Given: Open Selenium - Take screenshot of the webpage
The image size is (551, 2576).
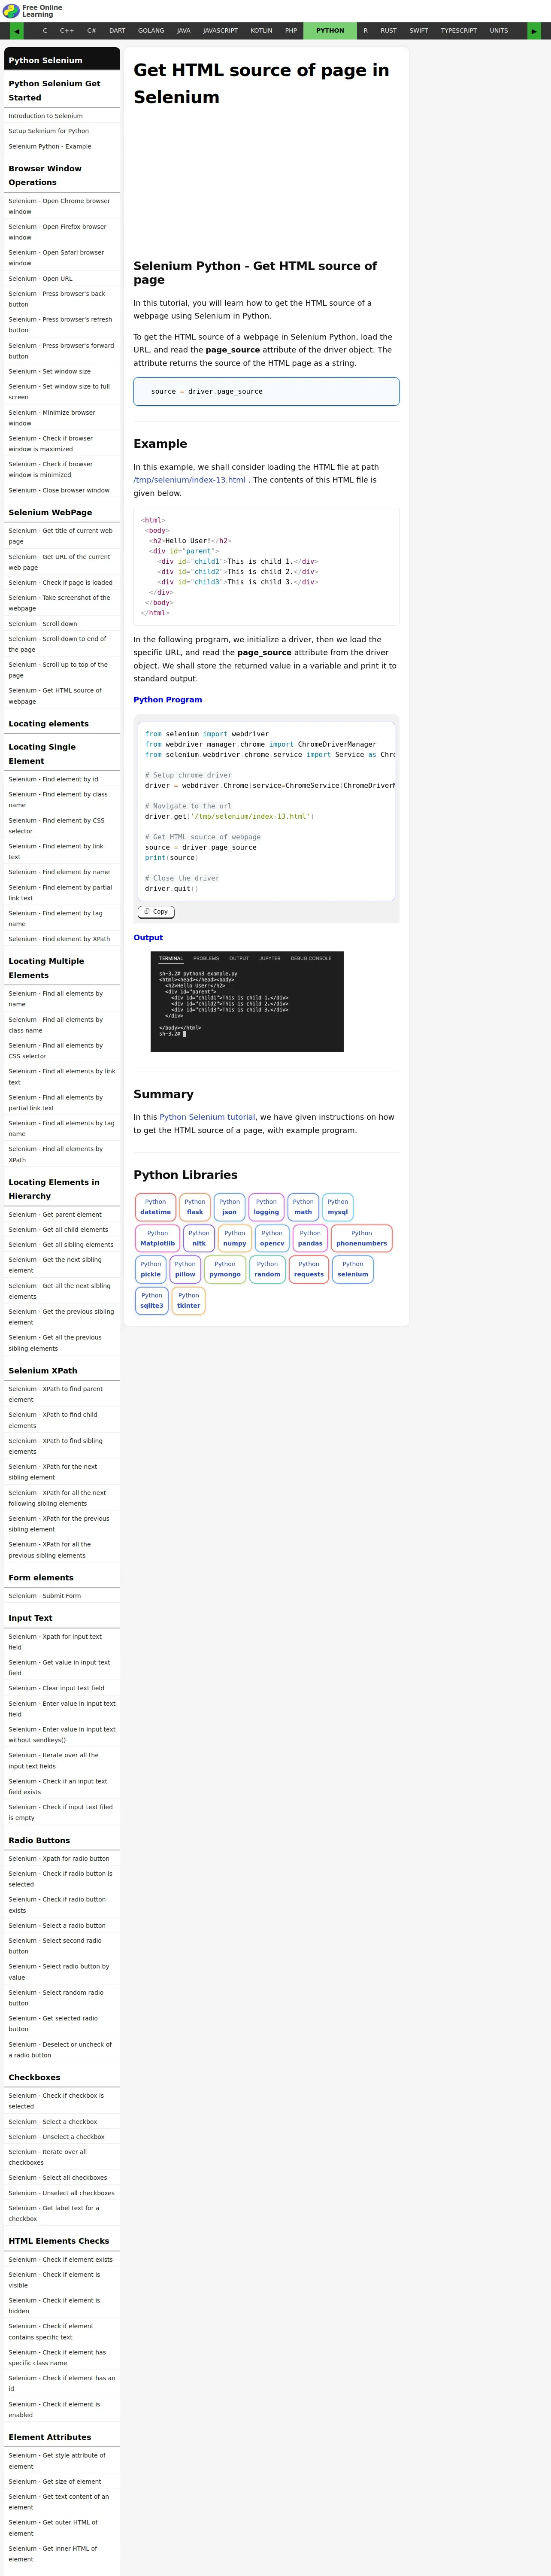Looking at the screenshot, I should (62, 603).
